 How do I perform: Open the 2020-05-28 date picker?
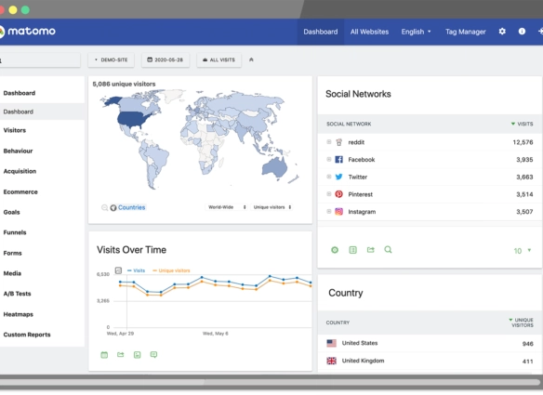tap(166, 59)
